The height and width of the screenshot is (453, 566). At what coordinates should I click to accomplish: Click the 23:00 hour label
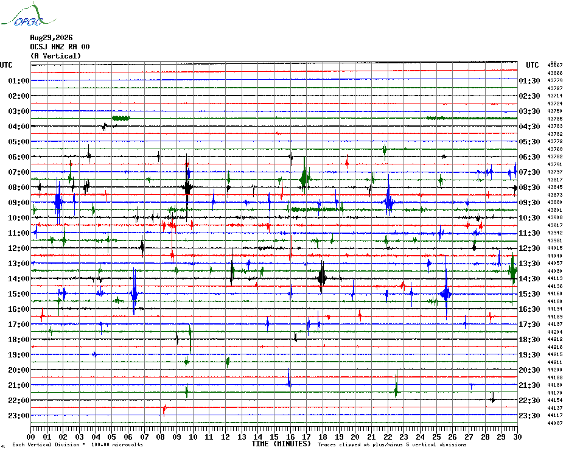click(x=19, y=415)
